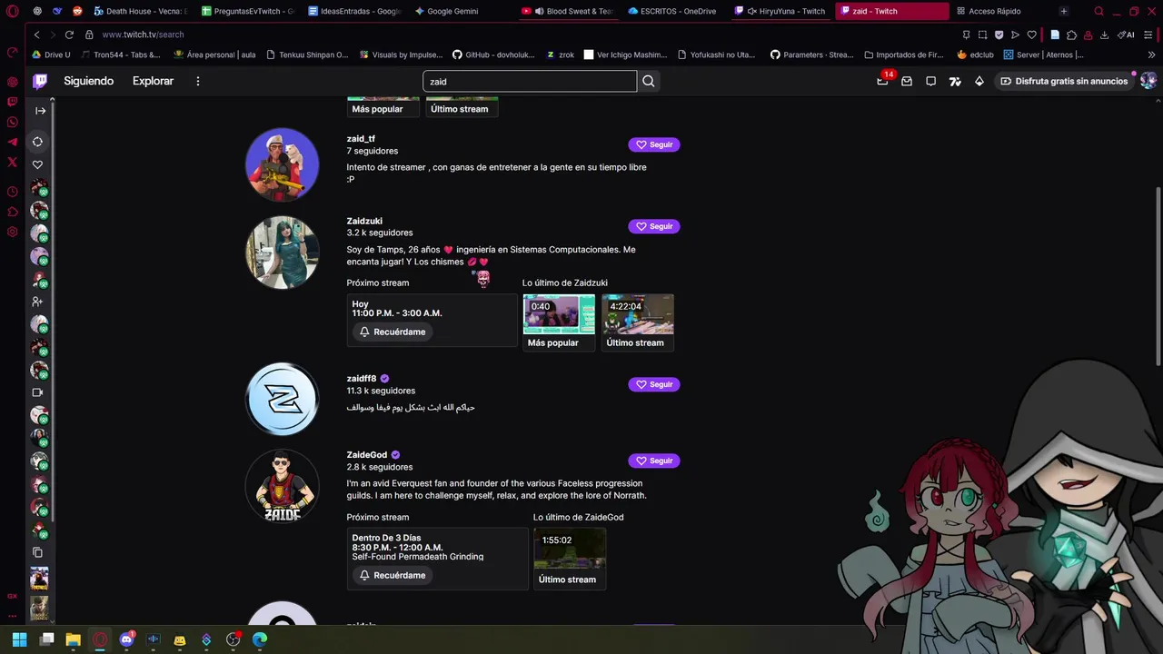Follow zaid_tf with the Seguir button
Viewport: 1163px width, 654px height.
(x=654, y=144)
